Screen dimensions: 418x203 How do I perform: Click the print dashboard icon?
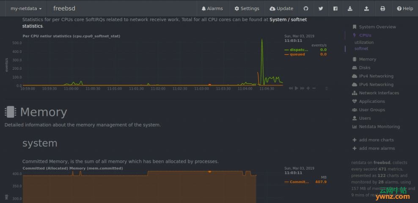pyautogui.click(x=382, y=8)
